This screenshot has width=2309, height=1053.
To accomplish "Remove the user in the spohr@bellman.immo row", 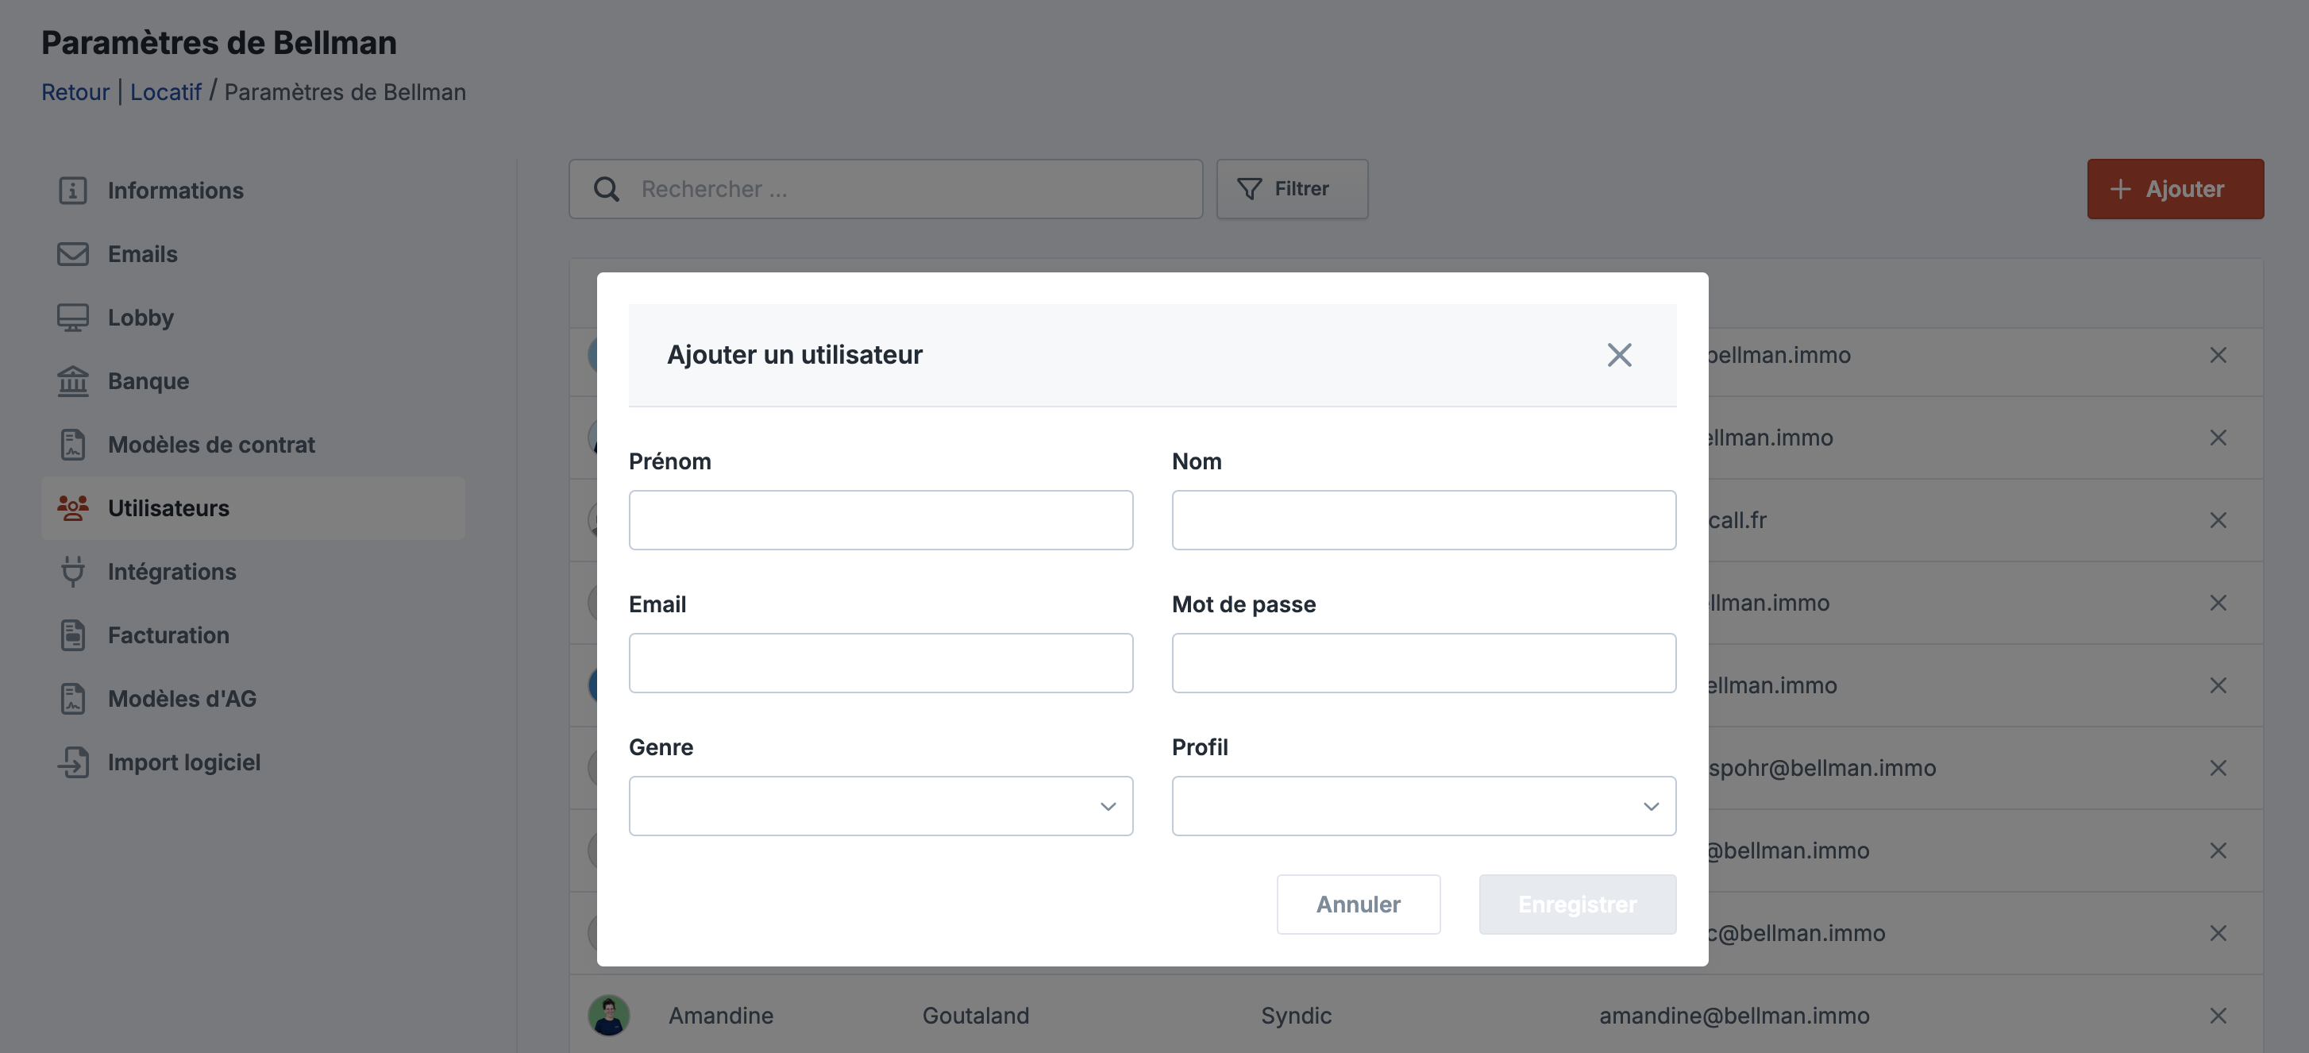I will pyautogui.click(x=2218, y=768).
